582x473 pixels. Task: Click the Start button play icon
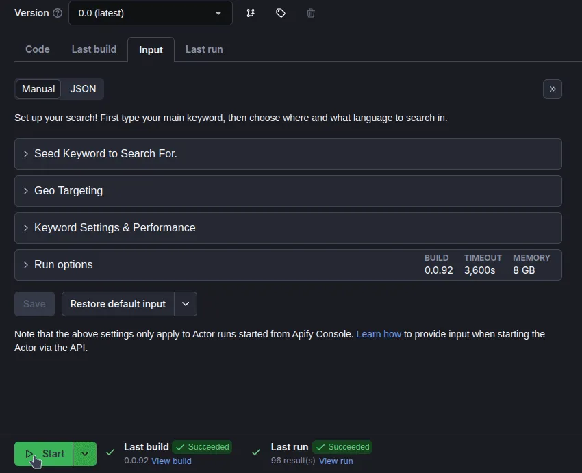tap(29, 454)
